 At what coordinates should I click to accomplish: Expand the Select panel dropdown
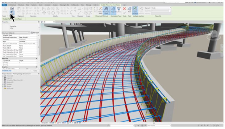pos(5,16)
